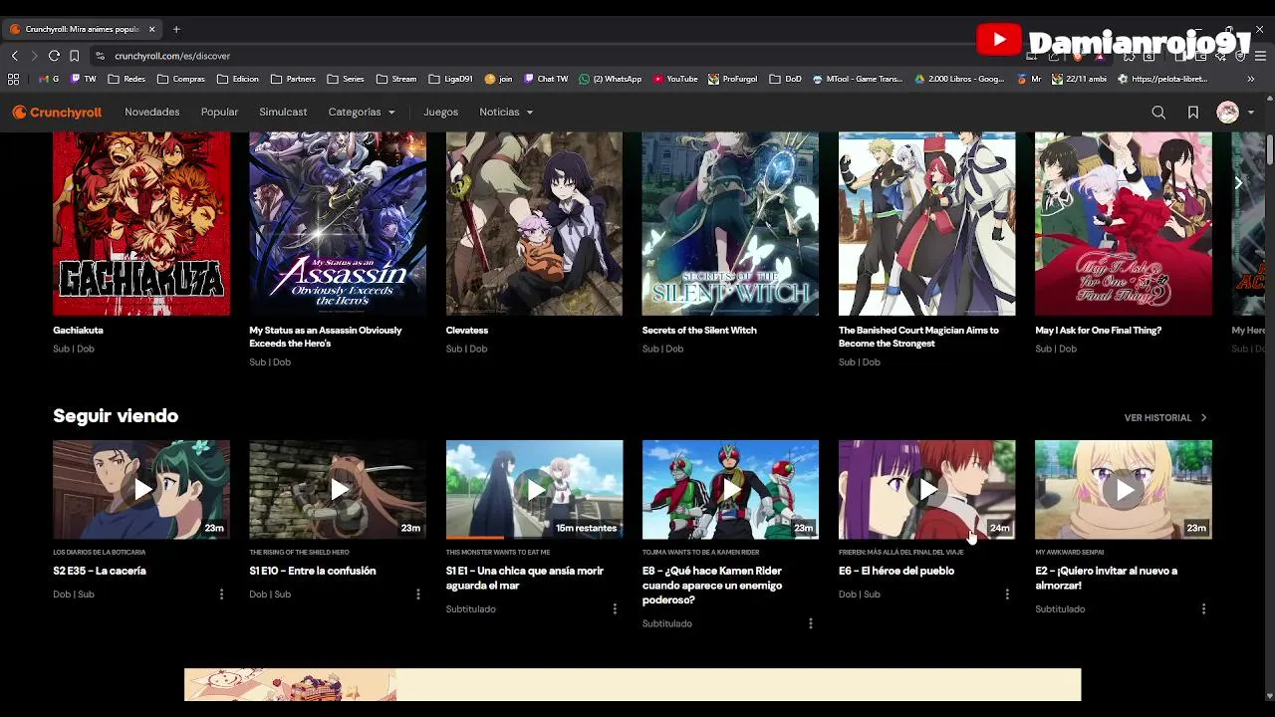Show more bookmarks with the chevron
Image resolution: width=1275 pixels, height=717 pixels.
tap(1252, 79)
